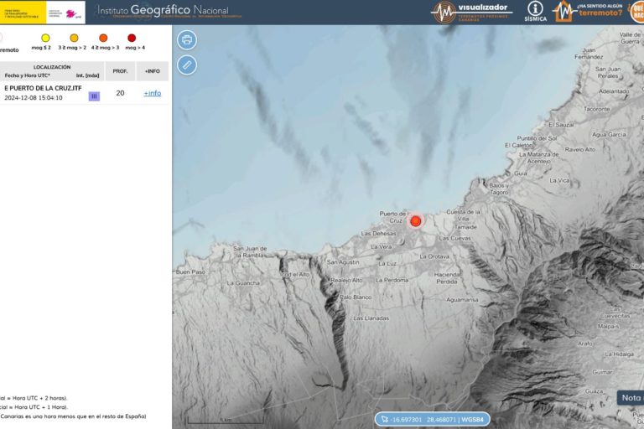Click the Las Llanadas map label
This screenshot has height=429, width=644.
point(371,318)
